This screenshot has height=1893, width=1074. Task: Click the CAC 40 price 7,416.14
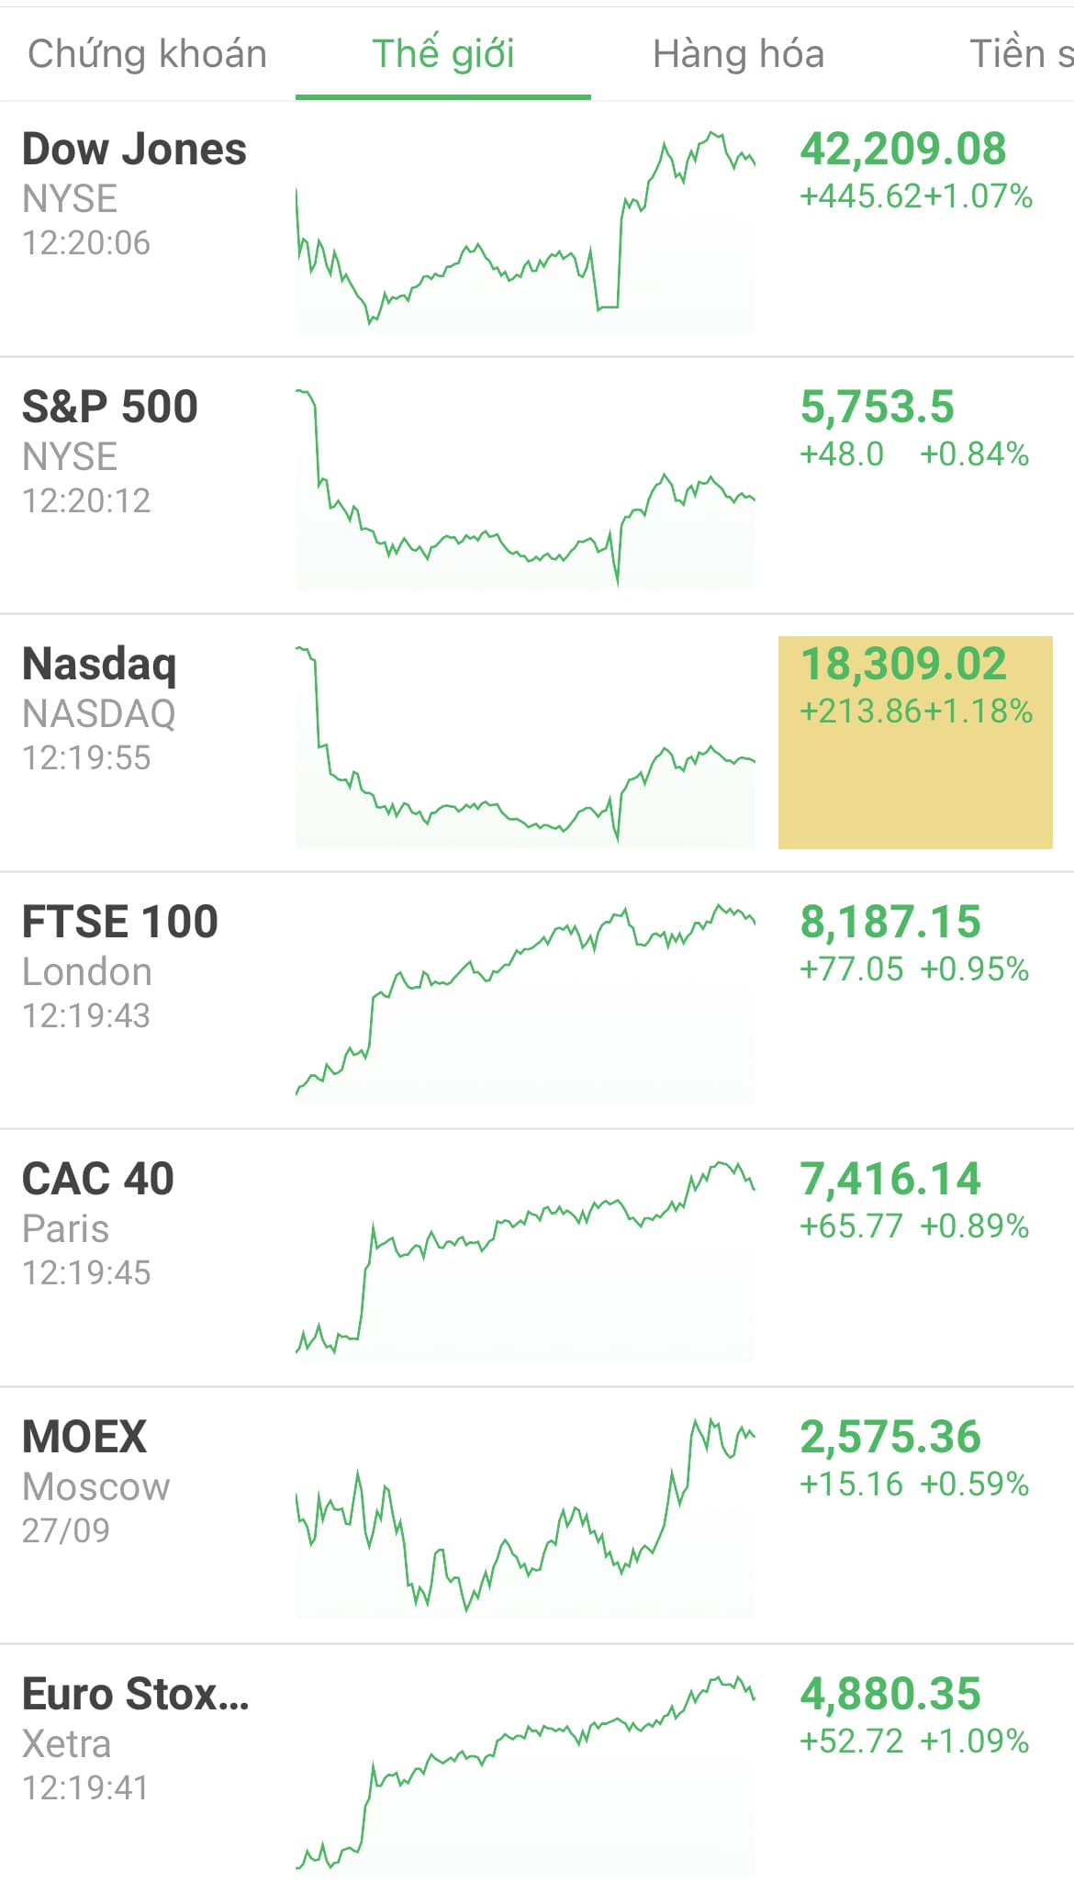click(890, 1180)
